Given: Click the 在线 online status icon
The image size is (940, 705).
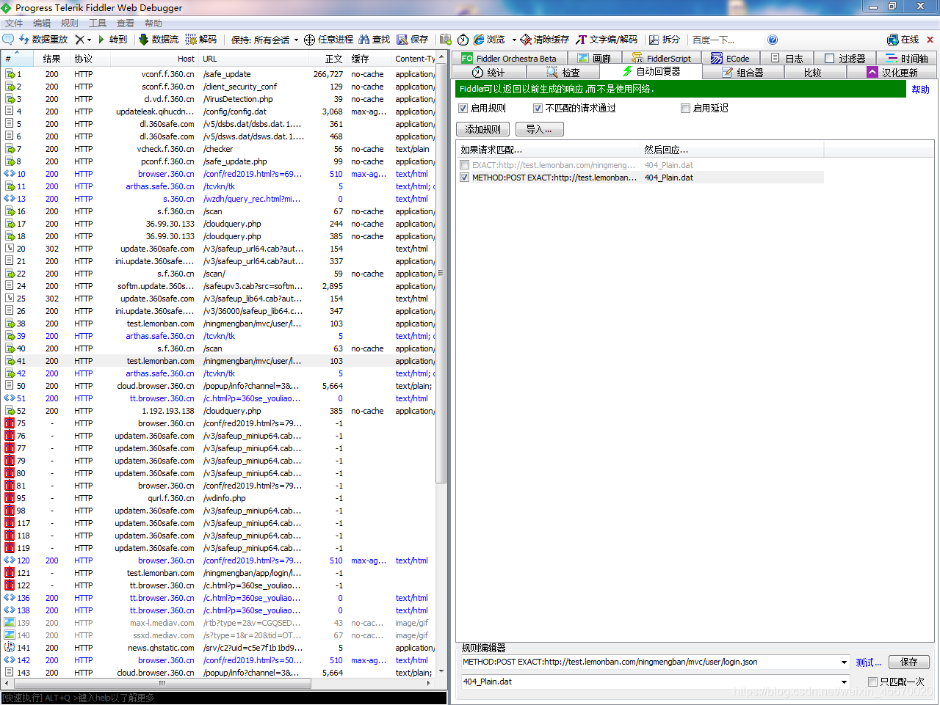Looking at the screenshot, I should 893,40.
